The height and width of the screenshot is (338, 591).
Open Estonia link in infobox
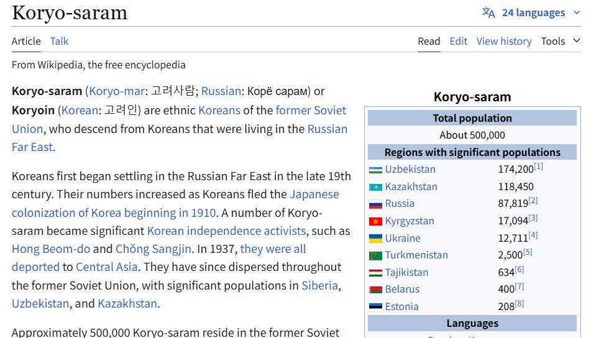click(x=402, y=307)
